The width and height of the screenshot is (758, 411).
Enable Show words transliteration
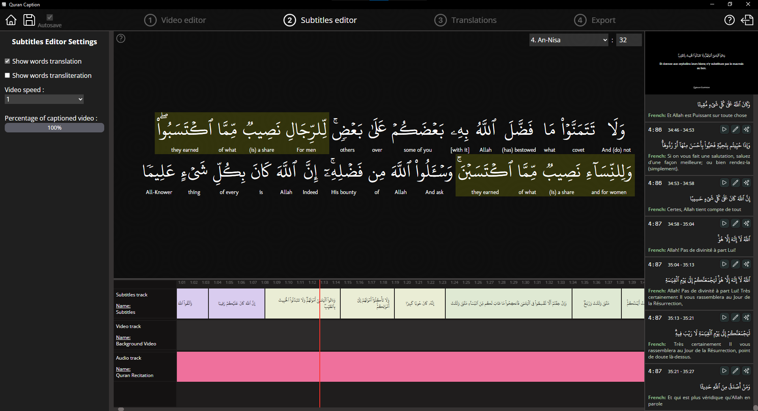coord(7,75)
